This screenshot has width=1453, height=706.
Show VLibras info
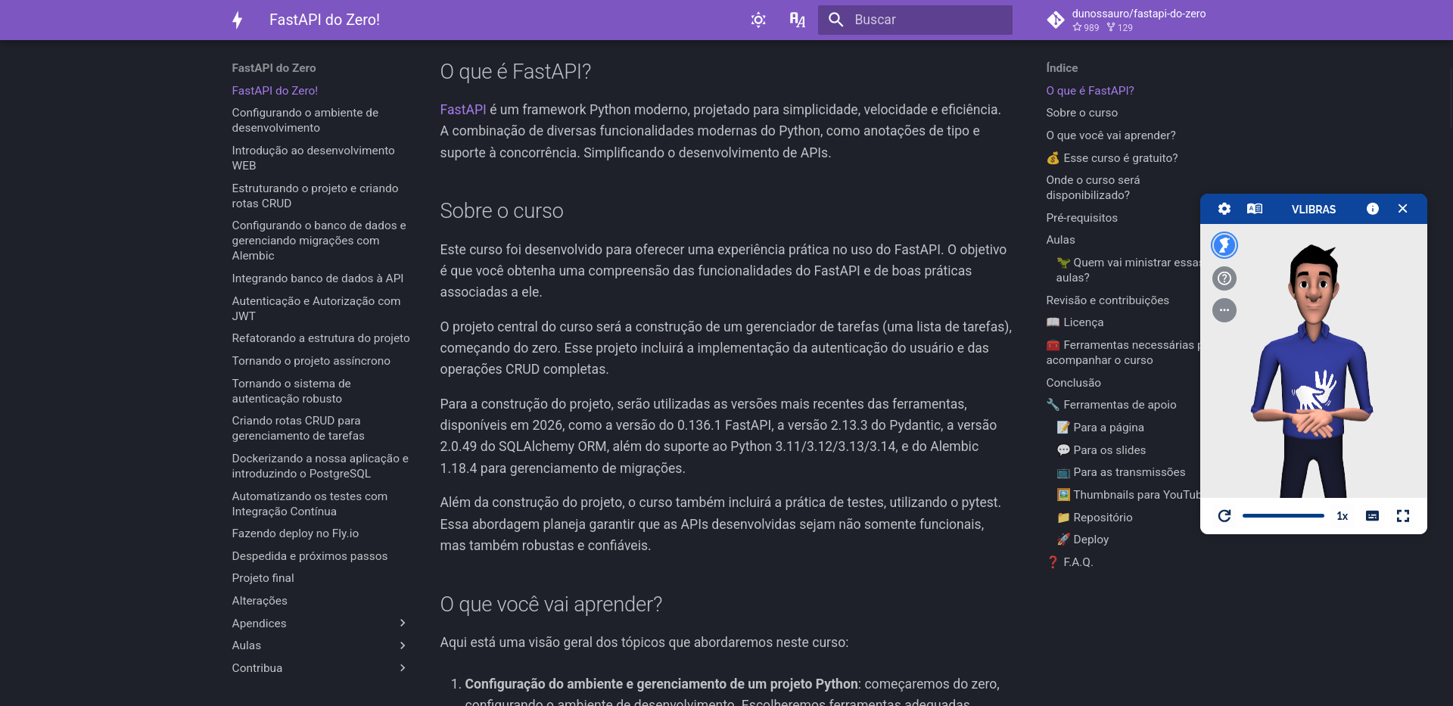1373,209
